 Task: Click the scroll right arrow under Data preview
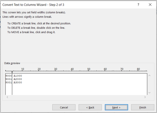[145, 97]
